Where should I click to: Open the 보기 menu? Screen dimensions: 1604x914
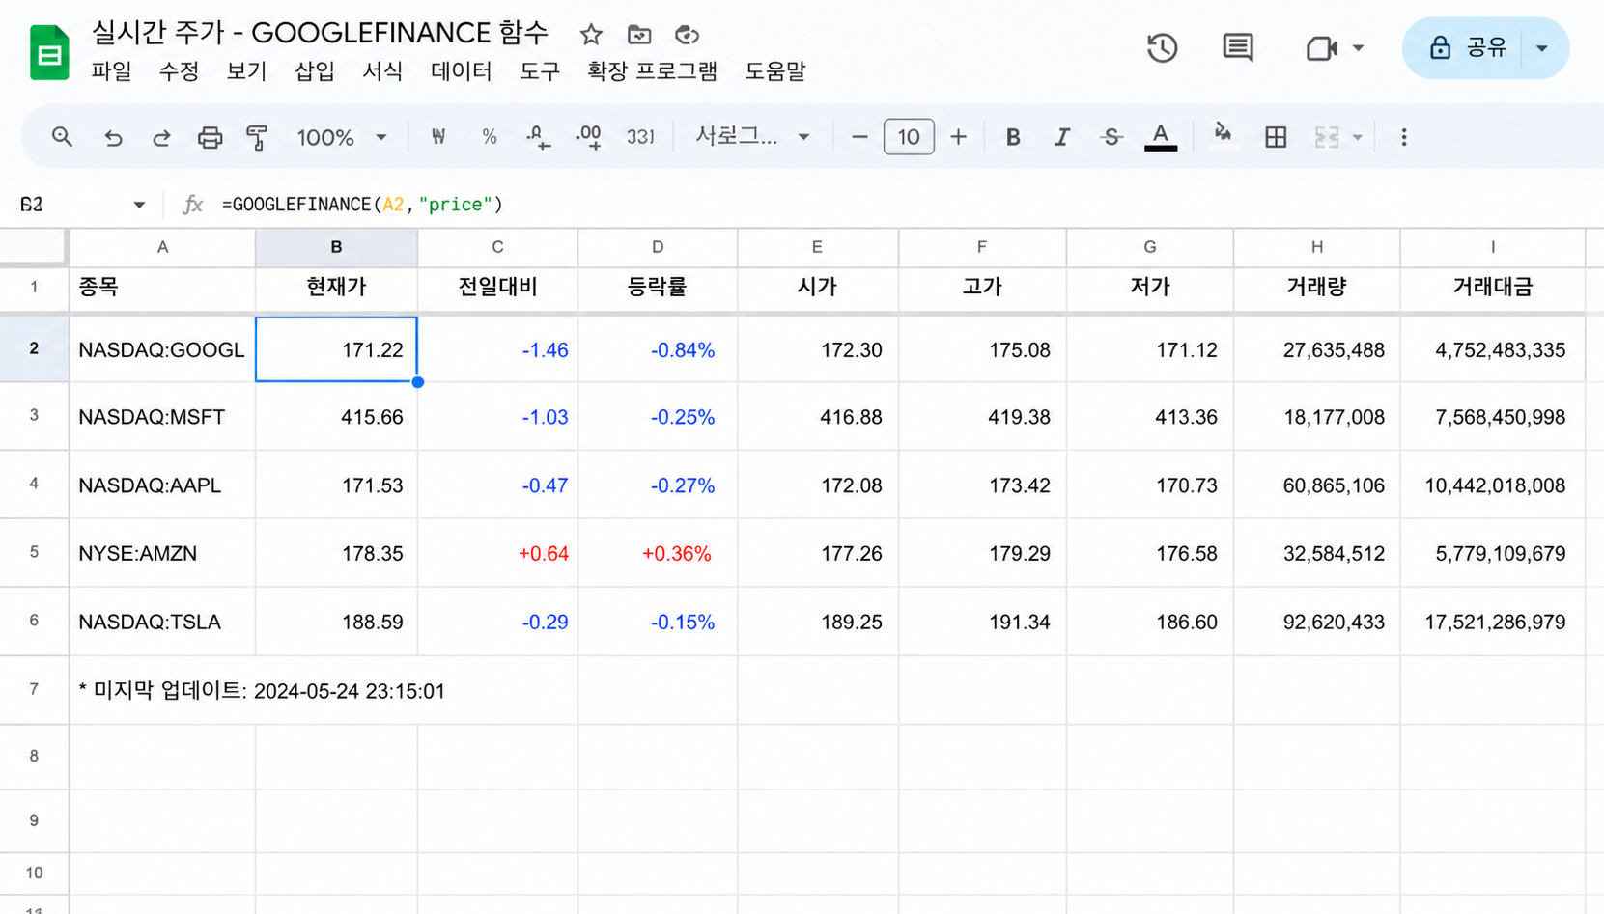point(246,71)
